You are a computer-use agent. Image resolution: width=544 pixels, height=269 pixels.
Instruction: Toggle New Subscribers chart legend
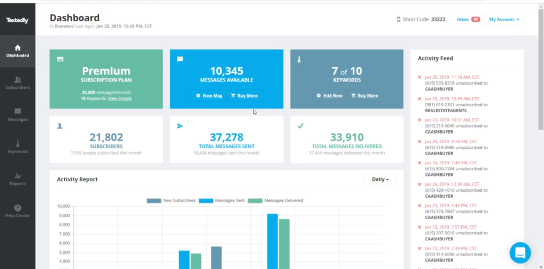(x=171, y=200)
